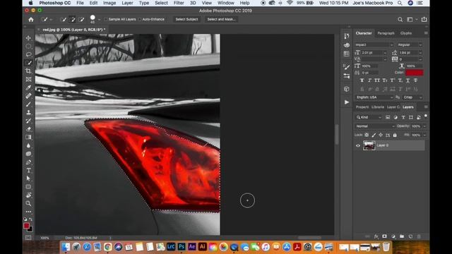This screenshot has width=452, height=254.
Task: Open the Edit Toolbar three-dots menu
Action: (x=28, y=212)
